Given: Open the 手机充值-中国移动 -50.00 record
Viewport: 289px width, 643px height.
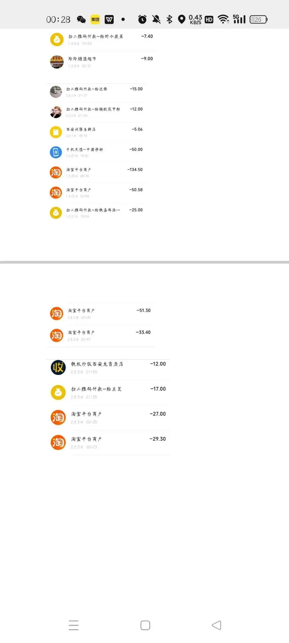Looking at the screenshot, I should tap(96, 152).
